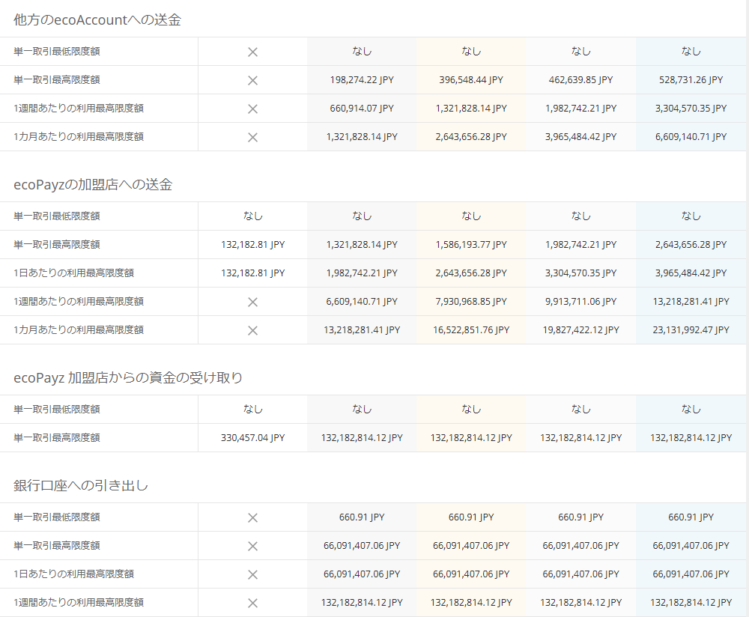Click the 528,731.26 JPY cell
Image resolution: width=749 pixels, height=617 pixels.
coord(691,80)
